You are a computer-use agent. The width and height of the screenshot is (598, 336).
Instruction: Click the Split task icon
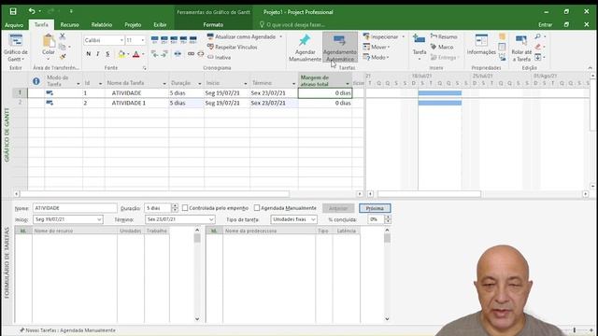(178, 54)
